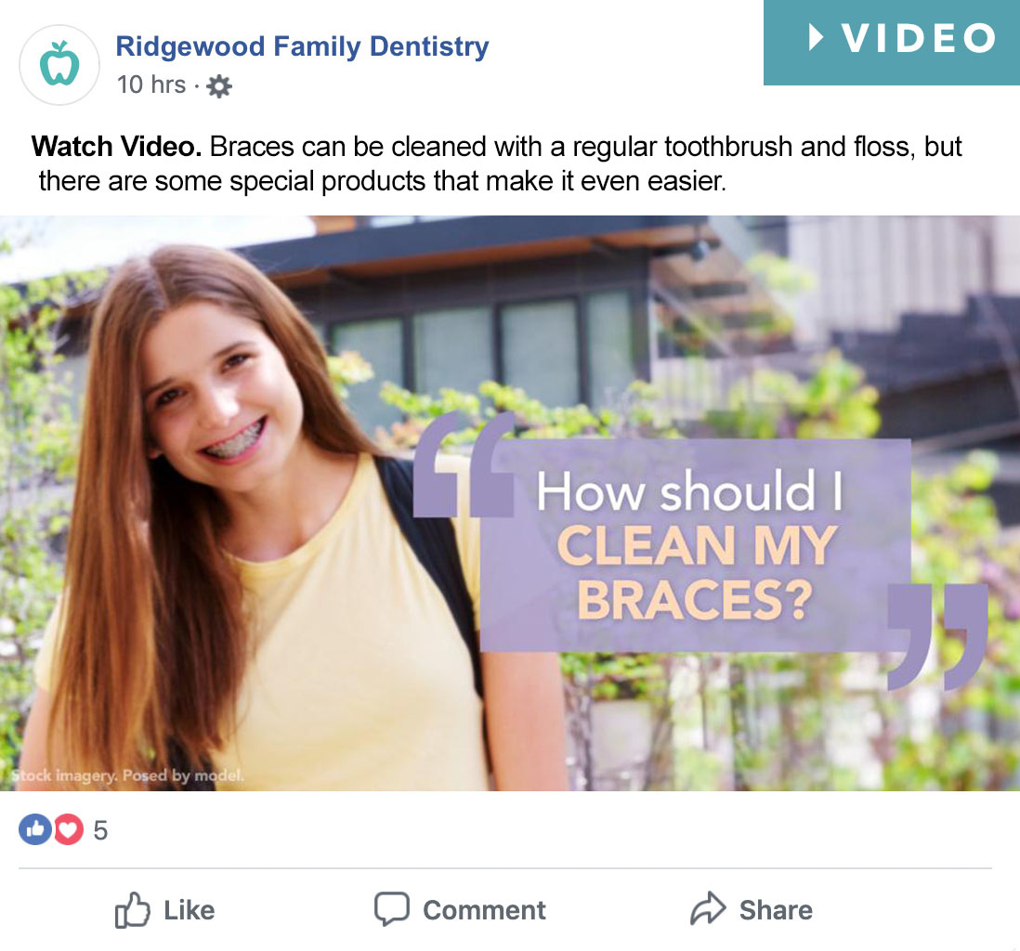Click the 'Stock imagery. Posed by model' caption
Image resolution: width=1020 pixels, height=951 pixels.
(x=127, y=775)
